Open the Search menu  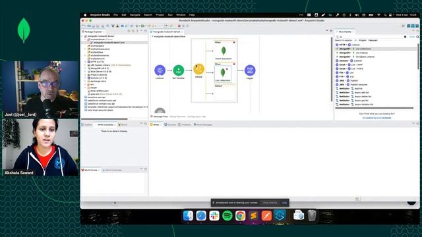148,15
